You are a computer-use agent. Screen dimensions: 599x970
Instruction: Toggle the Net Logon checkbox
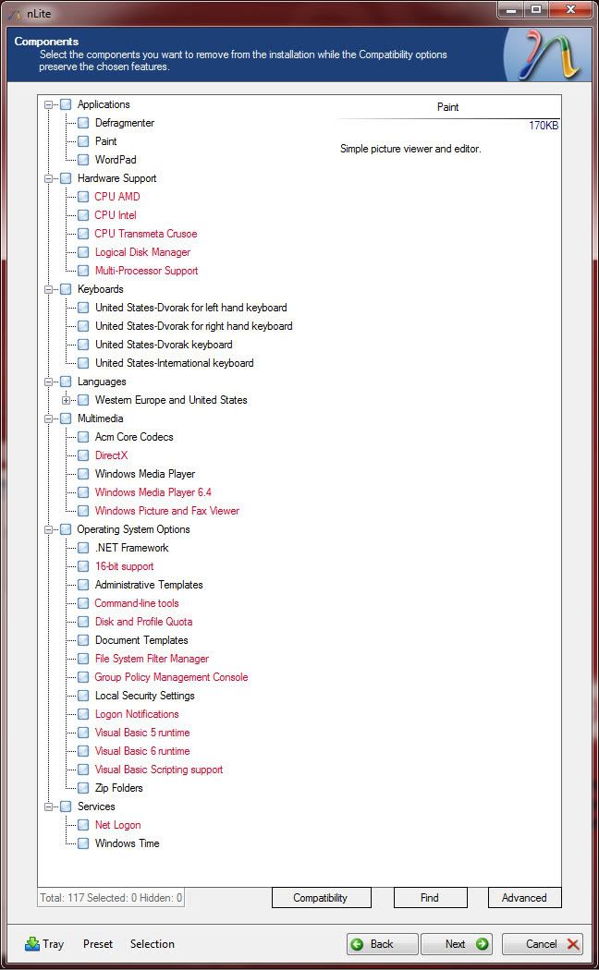click(x=83, y=825)
